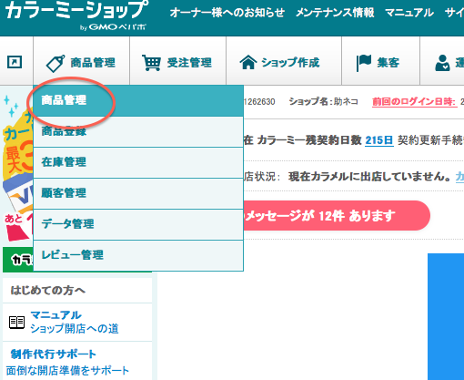Open データ管理 menu entry
Image resolution: width=464 pixels, height=380 pixels.
(138, 224)
